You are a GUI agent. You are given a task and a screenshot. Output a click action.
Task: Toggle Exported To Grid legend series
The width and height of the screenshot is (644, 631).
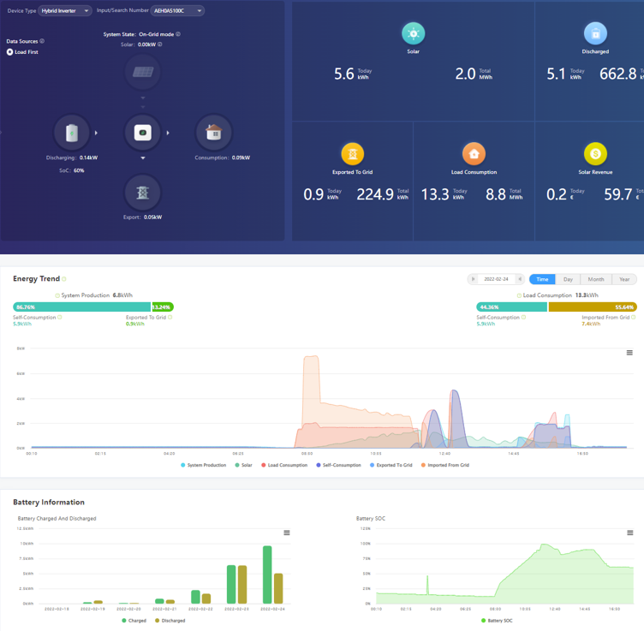tap(391, 465)
